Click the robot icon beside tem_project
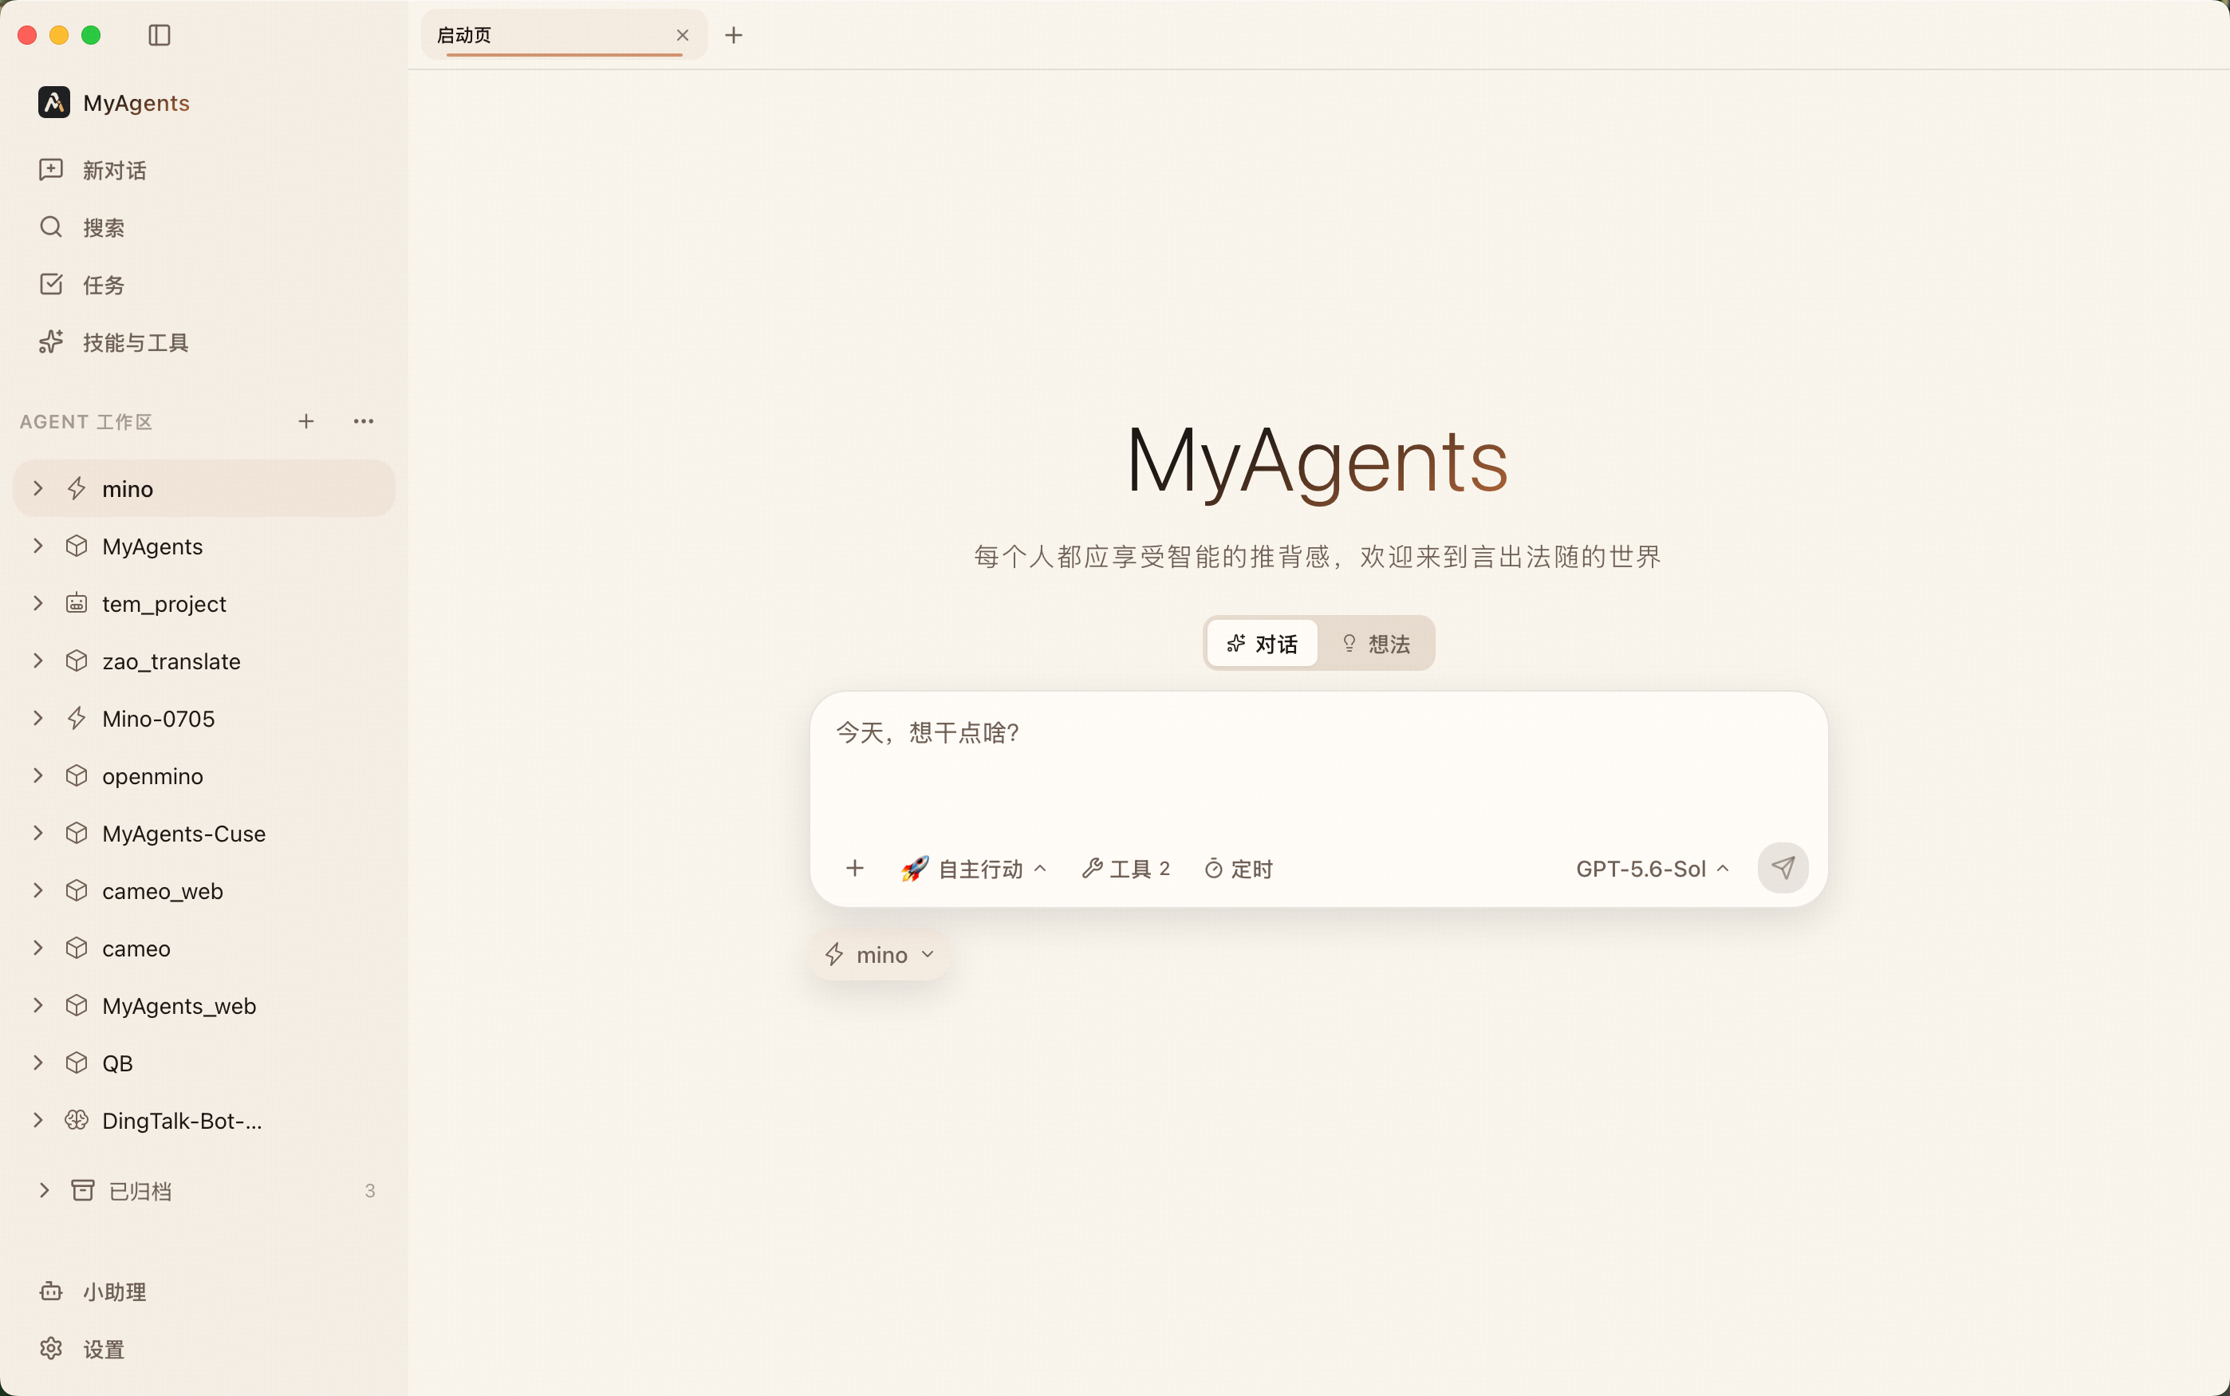Image resolution: width=2230 pixels, height=1396 pixels. click(77, 603)
